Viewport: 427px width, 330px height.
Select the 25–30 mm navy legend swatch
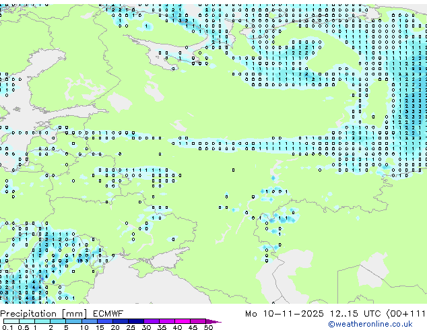click(135, 321)
